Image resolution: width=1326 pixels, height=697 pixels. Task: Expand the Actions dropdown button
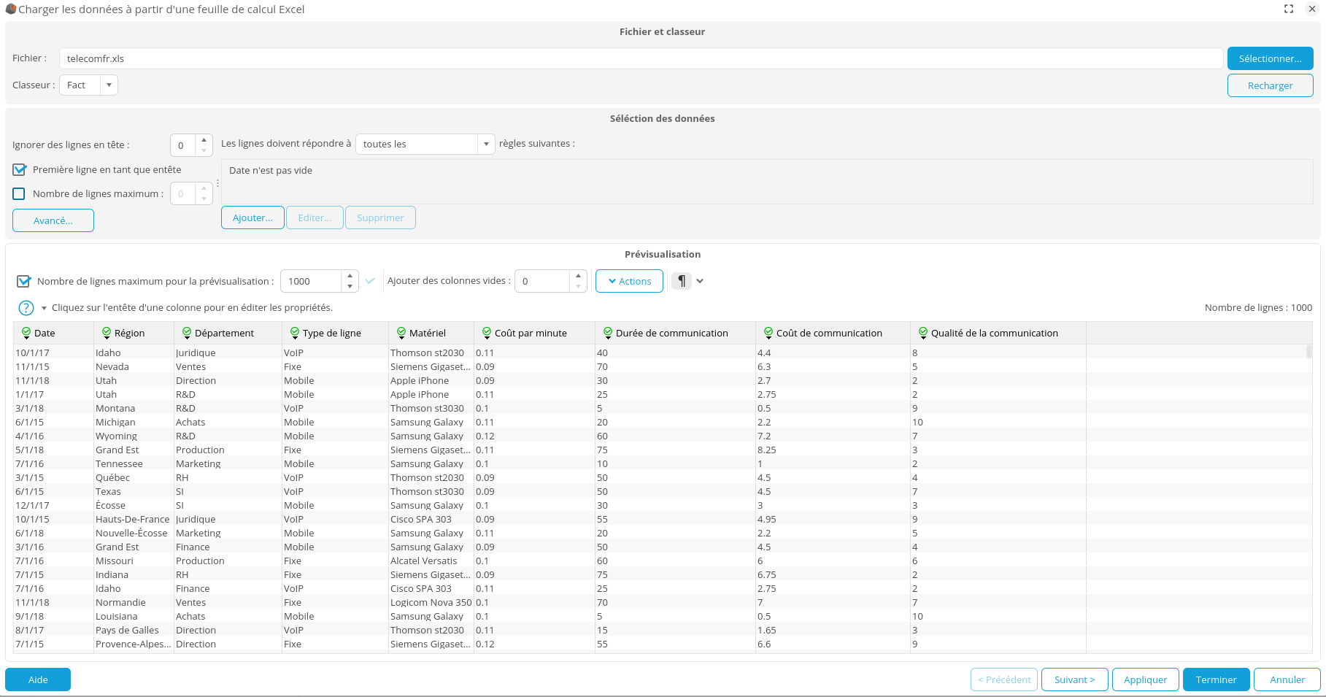(629, 282)
